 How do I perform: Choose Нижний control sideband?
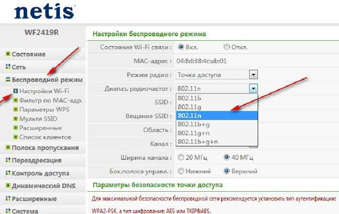181,171
